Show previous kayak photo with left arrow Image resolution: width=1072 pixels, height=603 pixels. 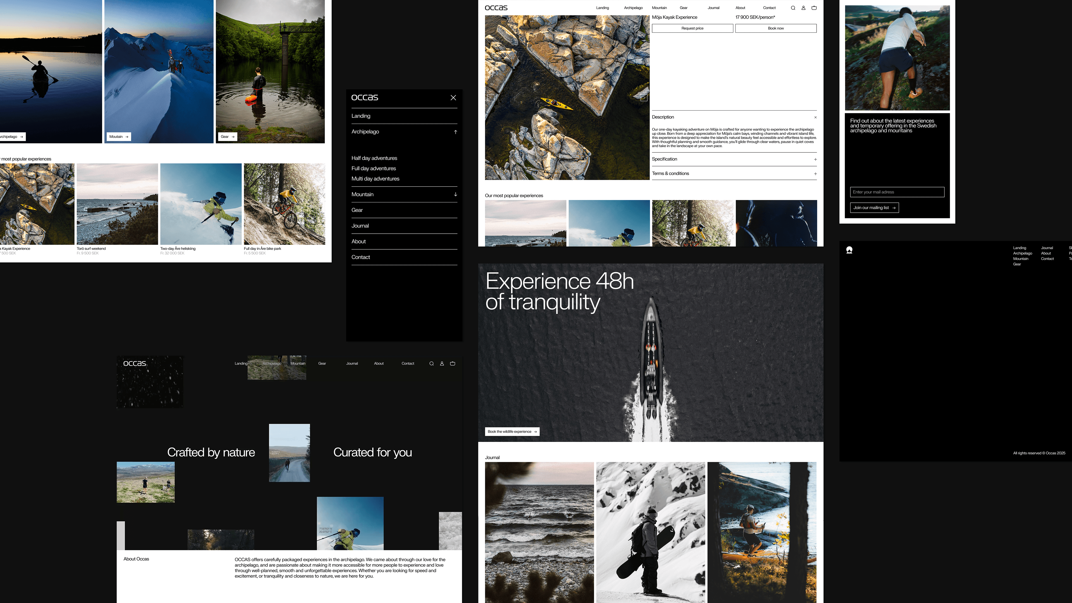pyautogui.click(x=491, y=98)
